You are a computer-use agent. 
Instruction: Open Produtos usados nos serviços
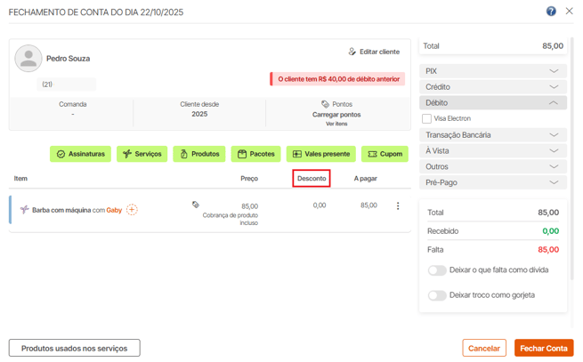[74, 349]
